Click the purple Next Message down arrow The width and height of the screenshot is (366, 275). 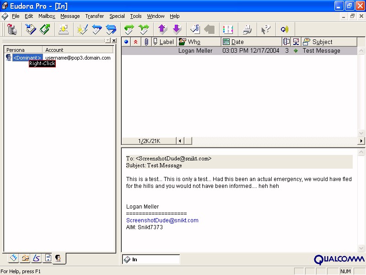coord(177,29)
